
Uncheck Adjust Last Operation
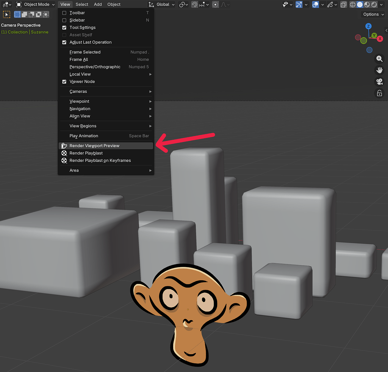click(x=64, y=42)
